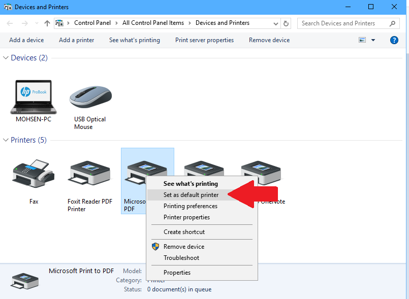Click the Printers (5) heading text
The width and height of the screenshot is (409, 299).
point(28,140)
